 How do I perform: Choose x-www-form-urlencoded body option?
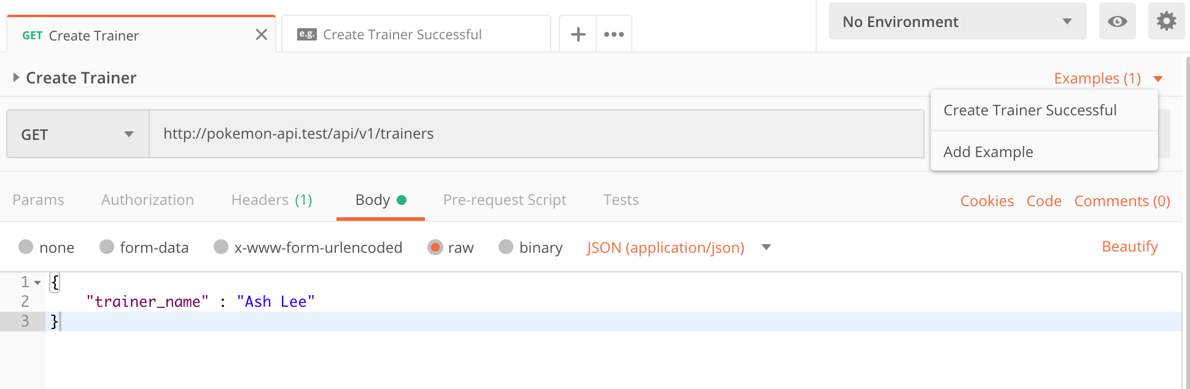(221, 247)
